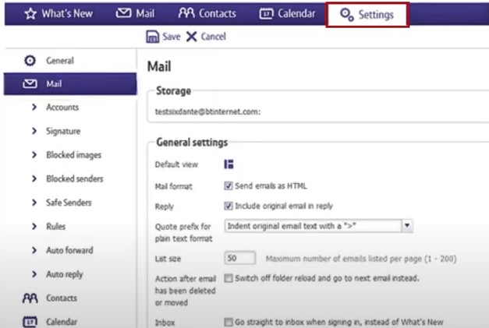Open Calendar settings in sidebar

(x=62, y=322)
